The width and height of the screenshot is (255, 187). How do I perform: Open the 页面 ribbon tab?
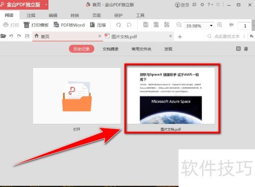(x=96, y=15)
